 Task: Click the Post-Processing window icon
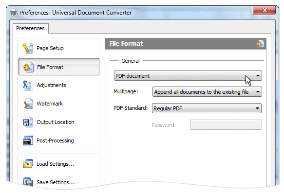(28, 140)
